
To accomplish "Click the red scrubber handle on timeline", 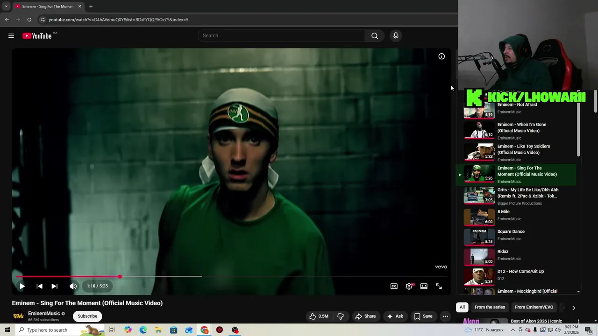I will click(120, 277).
